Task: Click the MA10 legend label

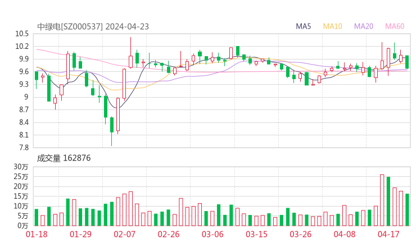Action: pyautogui.click(x=332, y=26)
